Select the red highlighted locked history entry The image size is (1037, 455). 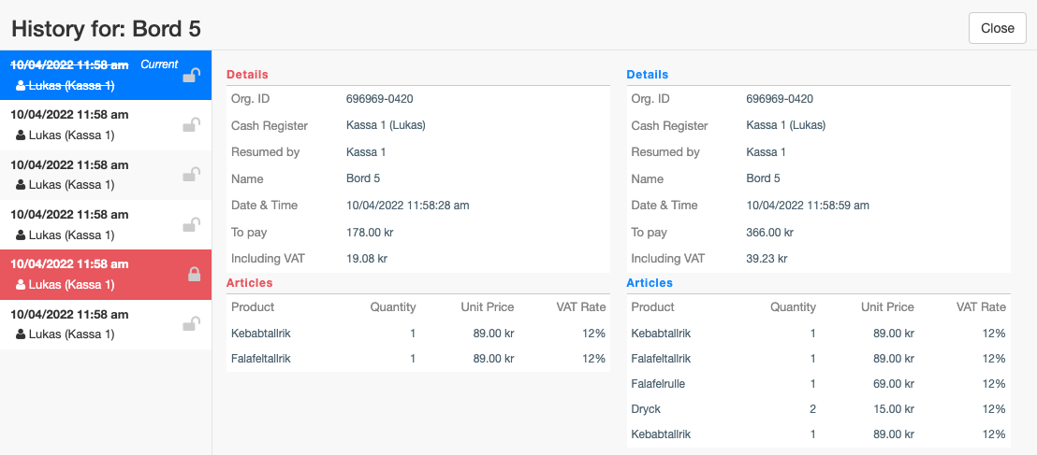(106, 275)
